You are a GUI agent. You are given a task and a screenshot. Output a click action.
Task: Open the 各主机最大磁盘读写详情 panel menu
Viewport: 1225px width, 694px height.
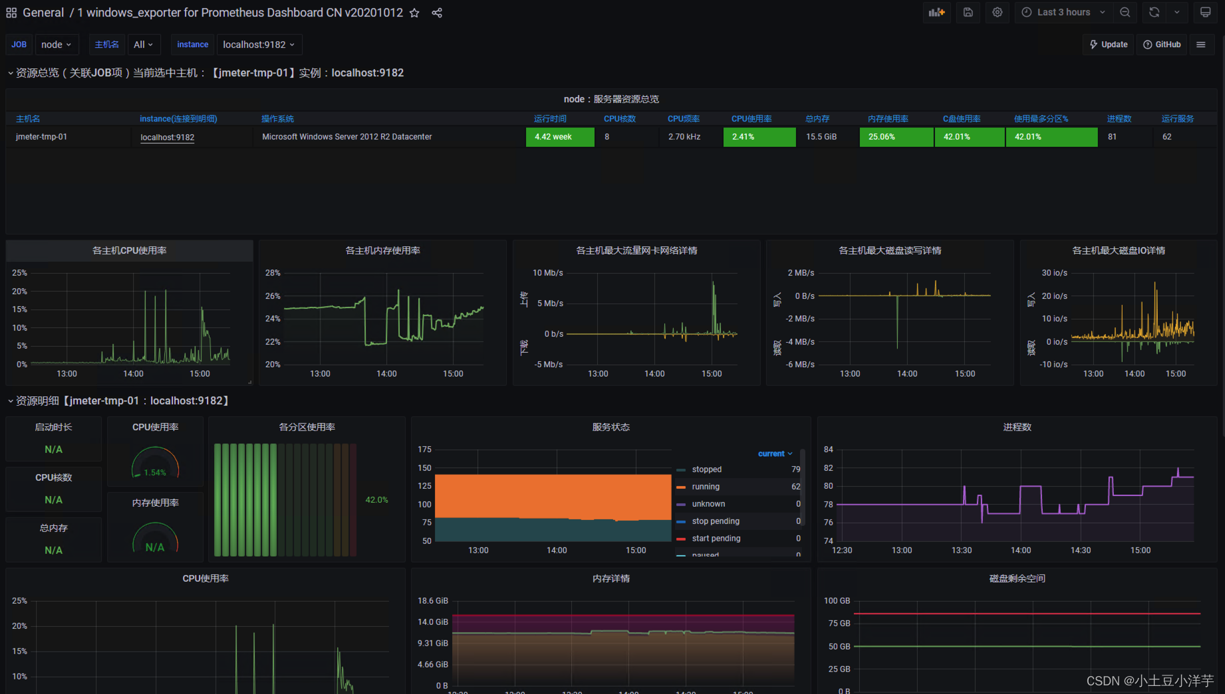coord(890,250)
